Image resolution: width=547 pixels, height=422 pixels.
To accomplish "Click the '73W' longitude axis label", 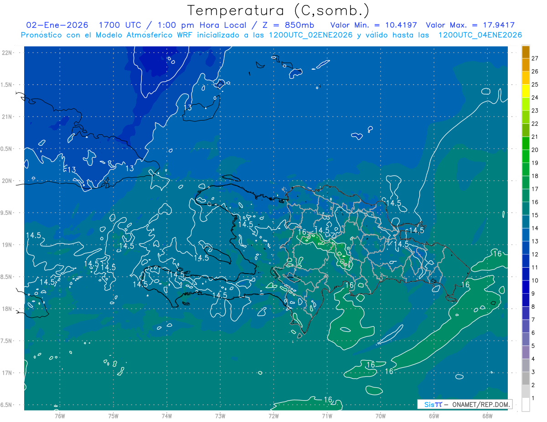I will pos(220,416).
